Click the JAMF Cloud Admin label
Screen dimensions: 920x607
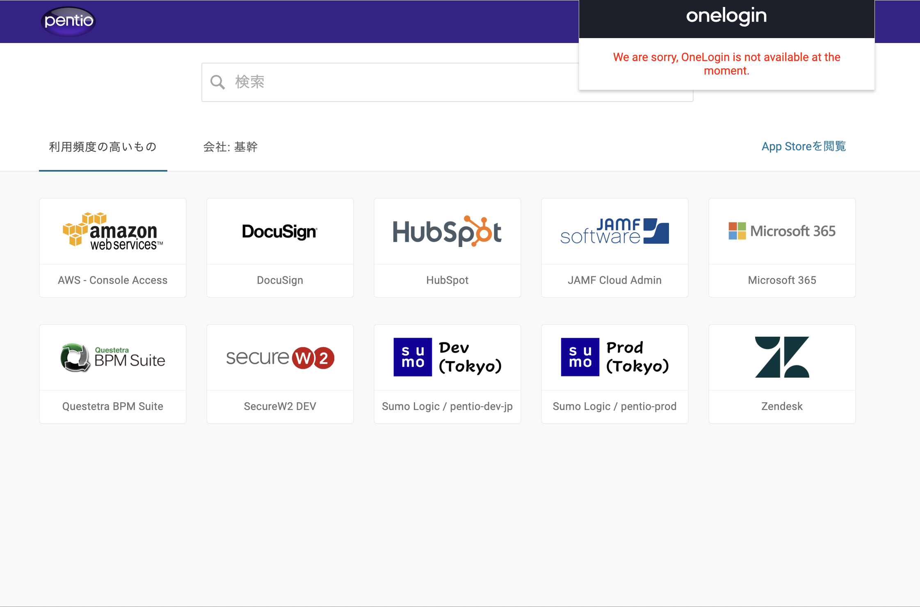click(614, 280)
